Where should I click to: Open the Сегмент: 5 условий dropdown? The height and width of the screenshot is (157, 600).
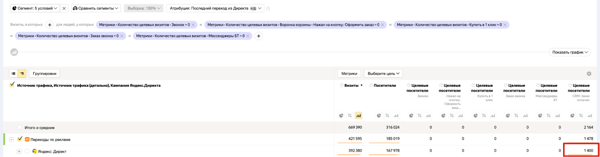pyautogui.click(x=35, y=8)
